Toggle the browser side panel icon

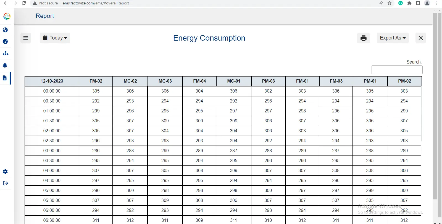tap(418, 3)
